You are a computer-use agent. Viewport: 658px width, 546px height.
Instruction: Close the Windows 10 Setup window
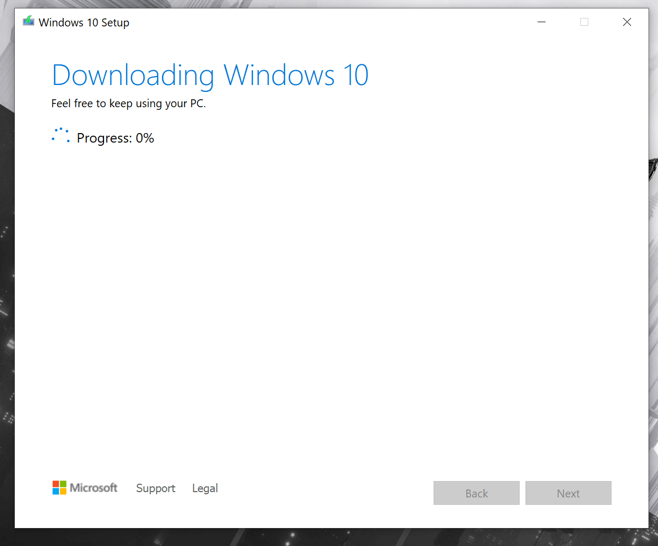pyautogui.click(x=627, y=22)
